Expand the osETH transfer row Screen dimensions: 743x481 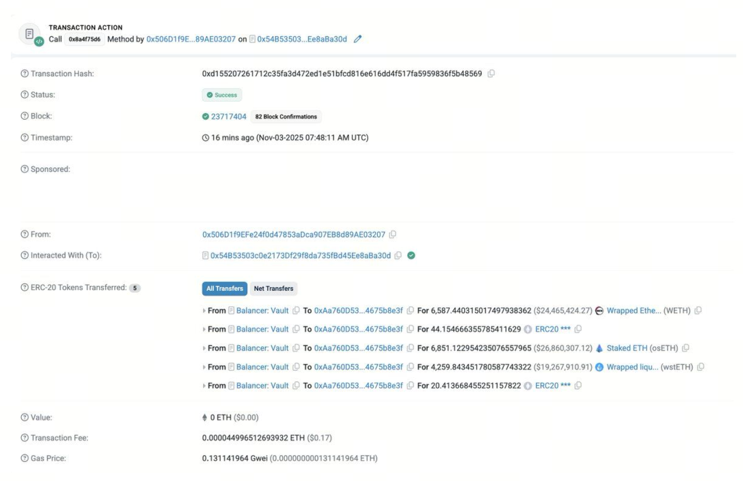coord(204,348)
